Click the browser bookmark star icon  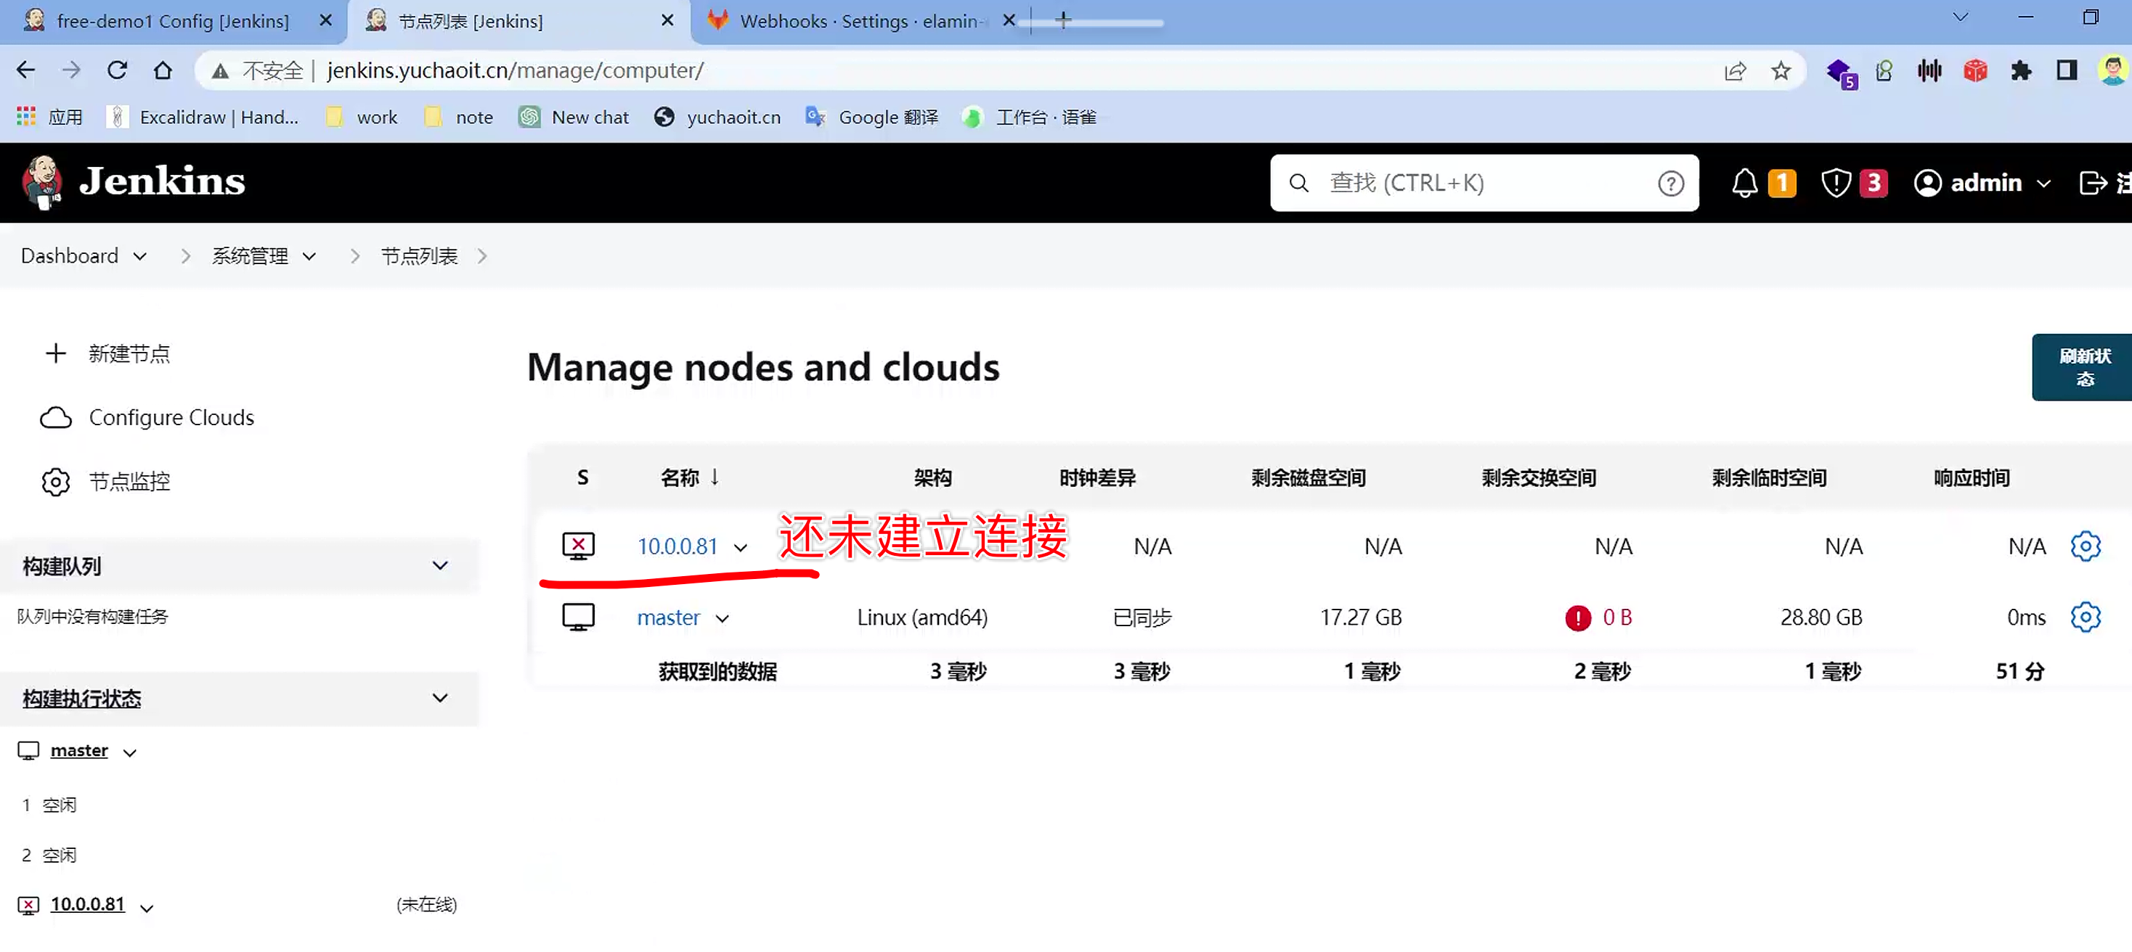[1781, 71]
